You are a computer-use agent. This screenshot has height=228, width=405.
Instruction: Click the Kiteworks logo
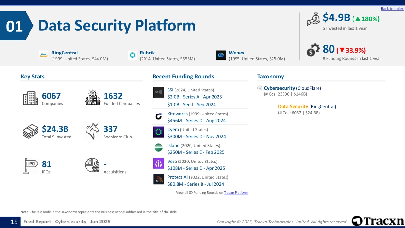(x=158, y=116)
